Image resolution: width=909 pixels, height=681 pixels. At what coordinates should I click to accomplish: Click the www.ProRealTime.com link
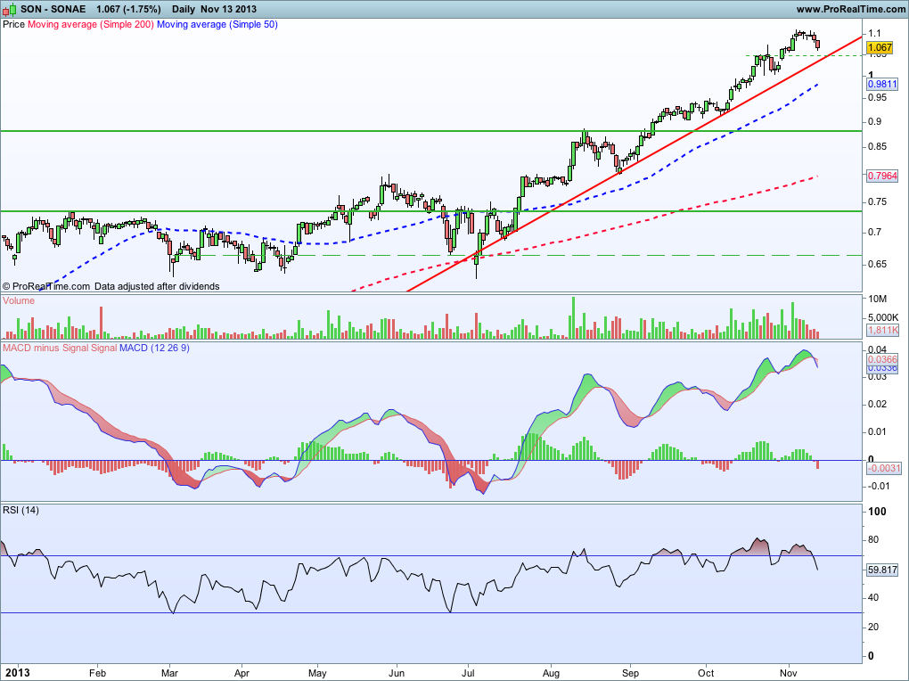pyautogui.click(x=850, y=9)
